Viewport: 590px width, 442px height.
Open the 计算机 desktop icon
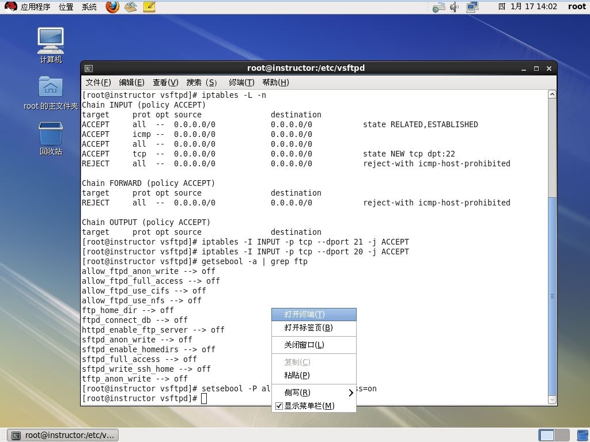click(x=51, y=45)
